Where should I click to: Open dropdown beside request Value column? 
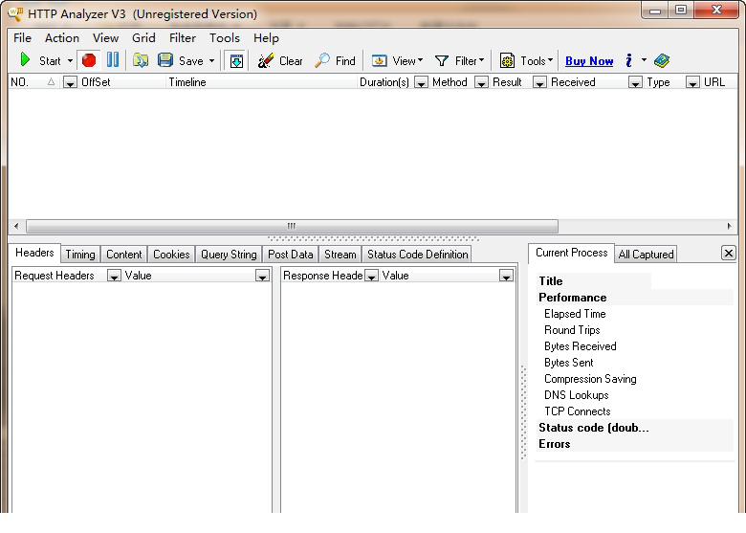(x=262, y=276)
